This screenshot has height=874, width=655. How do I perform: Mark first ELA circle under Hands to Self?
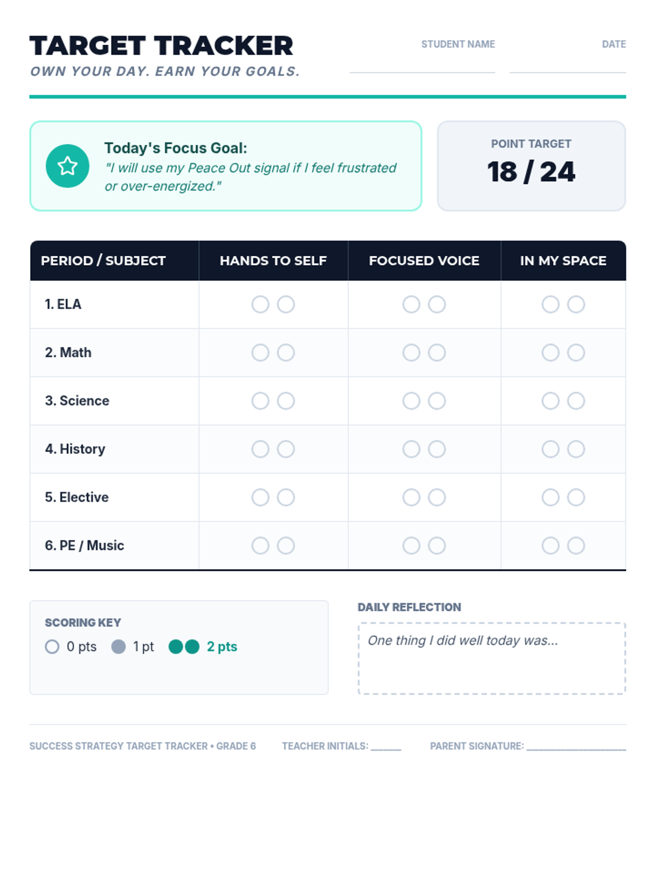click(260, 304)
